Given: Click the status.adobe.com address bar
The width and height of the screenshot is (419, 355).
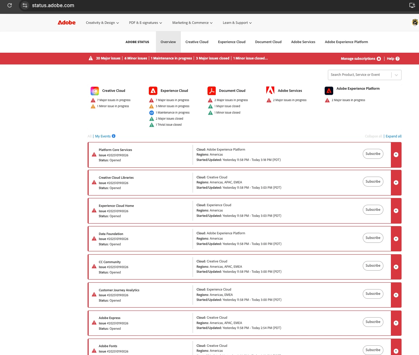Looking at the screenshot, I should pyautogui.click(x=53, y=5).
